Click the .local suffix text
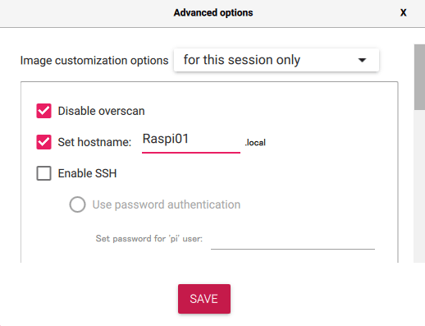 pyautogui.click(x=255, y=142)
